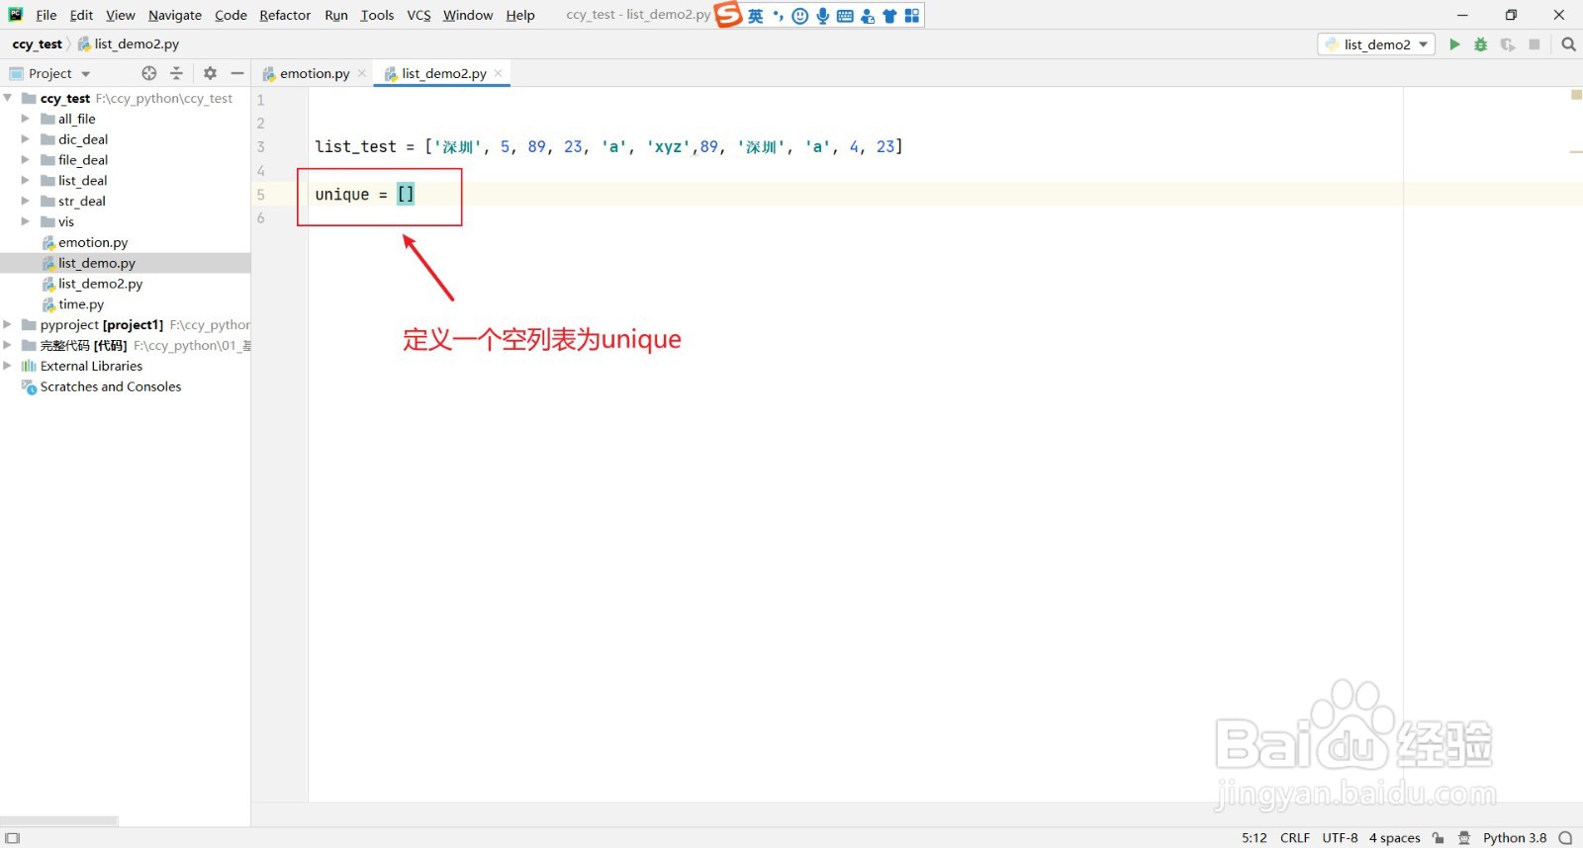
Task: Click Sogou skin shirt icon
Action: tap(889, 16)
